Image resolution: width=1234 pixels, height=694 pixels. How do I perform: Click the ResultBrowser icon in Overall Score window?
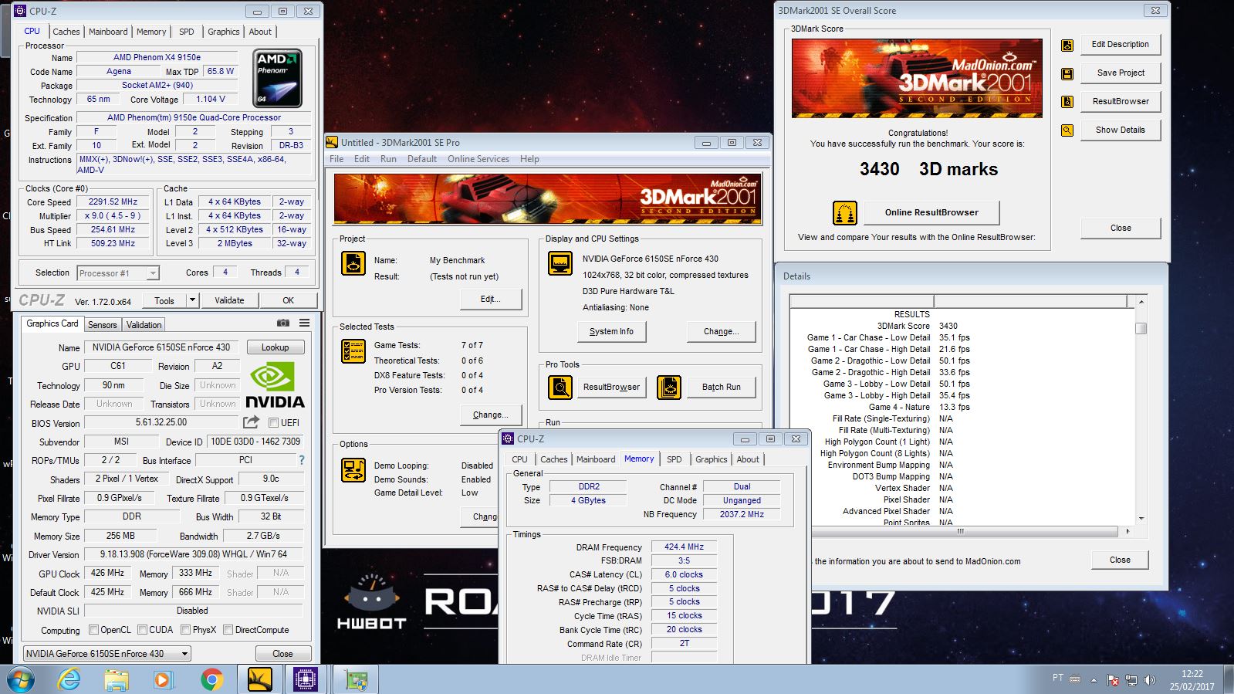[1067, 102]
